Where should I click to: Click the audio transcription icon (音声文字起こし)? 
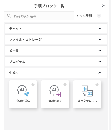pyautogui.click(x=87, y=91)
